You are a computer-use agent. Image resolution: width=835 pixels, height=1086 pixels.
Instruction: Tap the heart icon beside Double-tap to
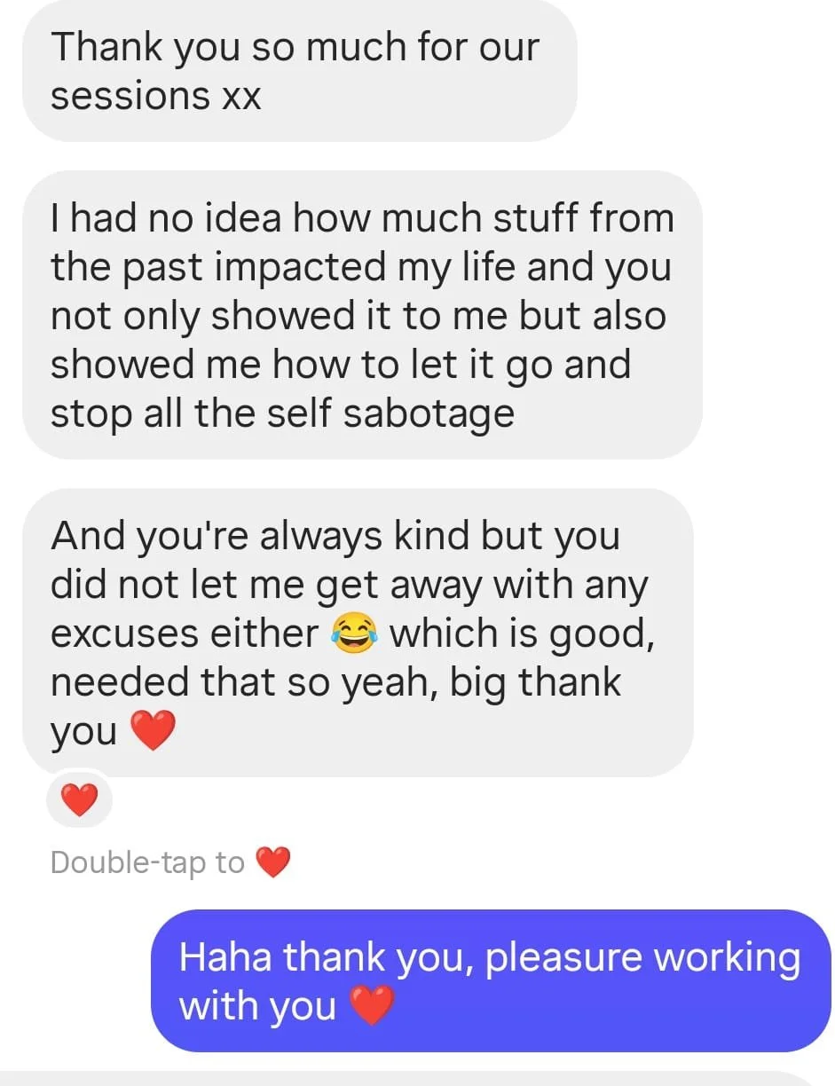272,862
